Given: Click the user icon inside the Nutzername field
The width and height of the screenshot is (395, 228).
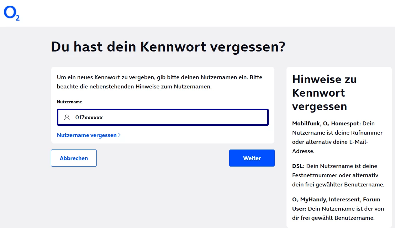Looking at the screenshot, I should 67,117.
